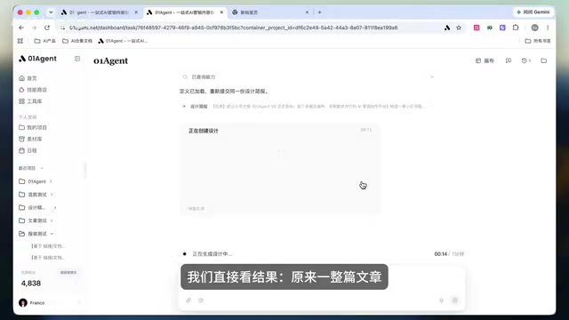Image resolution: width=569 pixels, height=320 pixels.
Task: Open the 所有书签 all bookmarks folder
Action: click(538, 41)
